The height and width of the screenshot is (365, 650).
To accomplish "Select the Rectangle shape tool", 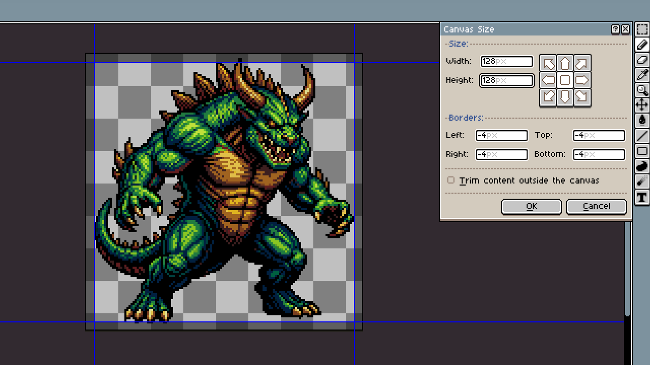I will click(642, 151).
